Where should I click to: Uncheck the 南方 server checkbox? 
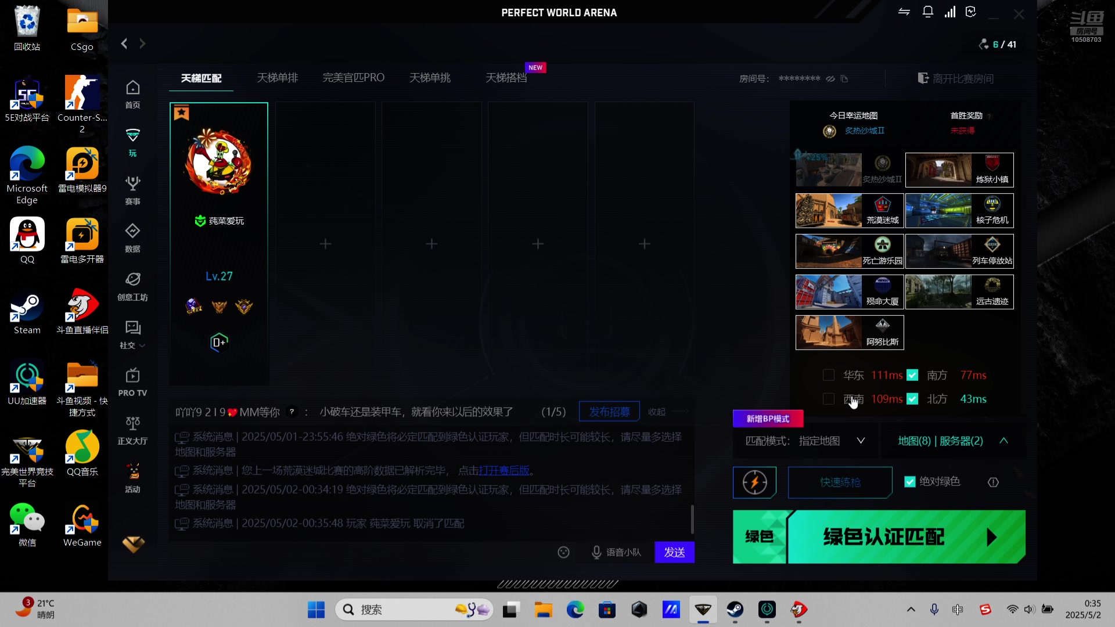tap(912, 375)
